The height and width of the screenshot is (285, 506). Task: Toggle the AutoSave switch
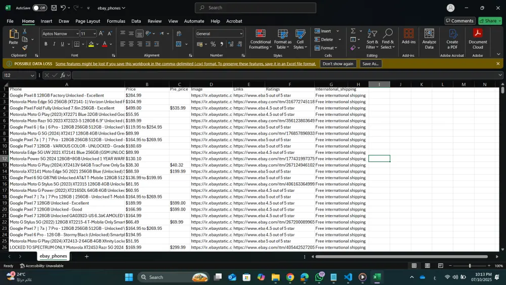click(x=39, y=8)
